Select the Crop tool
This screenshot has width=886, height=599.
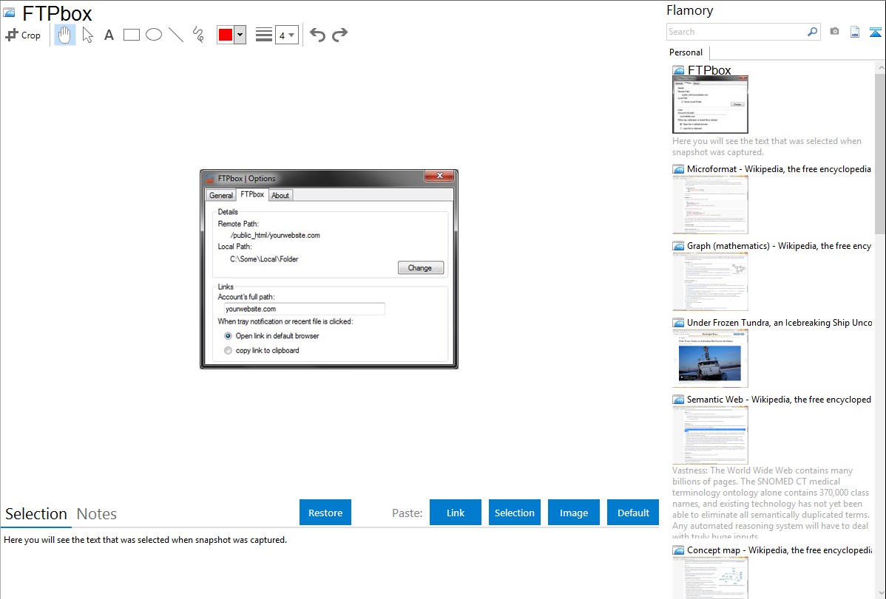tap(23, 35)
